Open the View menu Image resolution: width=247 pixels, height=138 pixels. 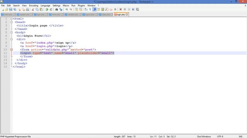(24, 5)
